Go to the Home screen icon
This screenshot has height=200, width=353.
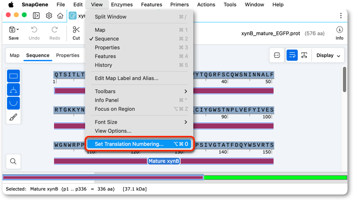60,16
